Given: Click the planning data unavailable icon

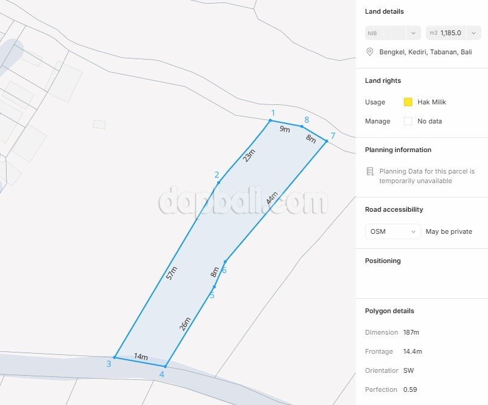Looking at the screenshot, I should pyautogui.click(x=370, y=172).
